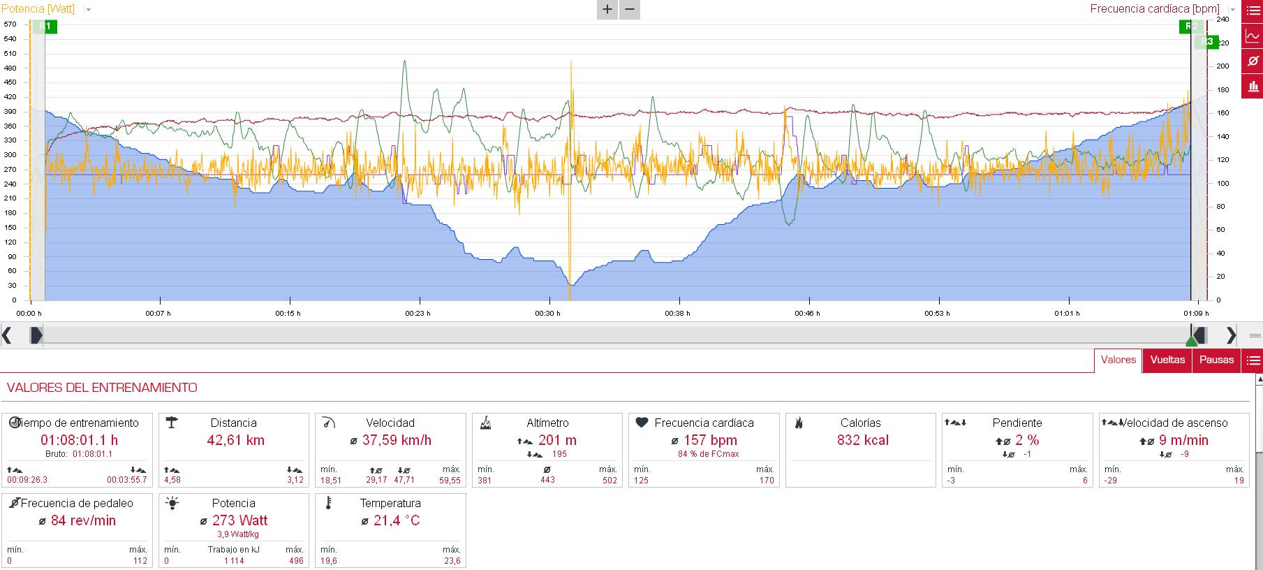The height and width of the screenshot is (570, 1263).
Task: Click the bar chart view icon
Action: 1253,87
